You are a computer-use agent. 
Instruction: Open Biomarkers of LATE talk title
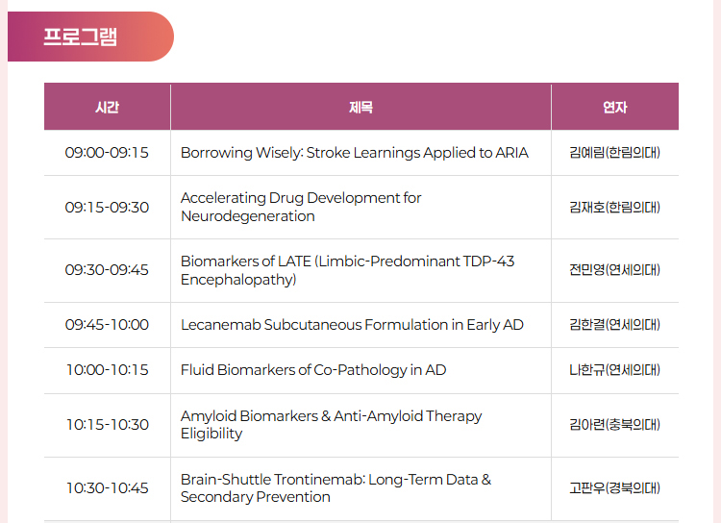(348, 270)
